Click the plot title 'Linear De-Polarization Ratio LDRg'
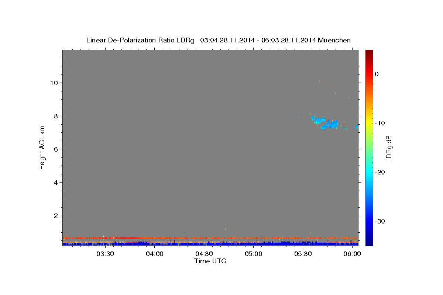Viewport: 443px width, 295px height. coord(140,40)
